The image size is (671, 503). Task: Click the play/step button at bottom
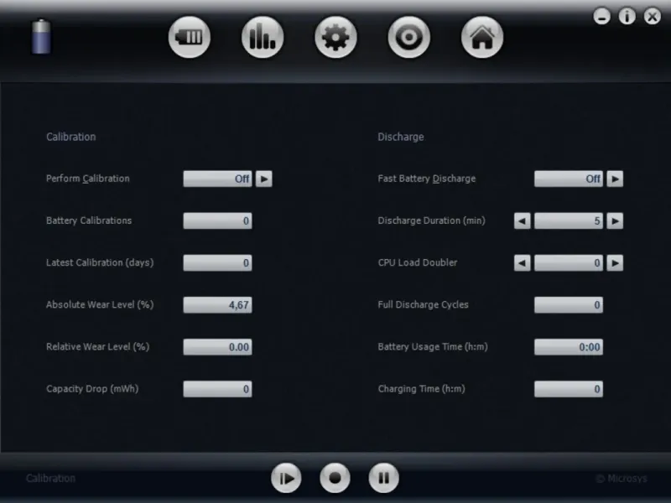point(286,478)
